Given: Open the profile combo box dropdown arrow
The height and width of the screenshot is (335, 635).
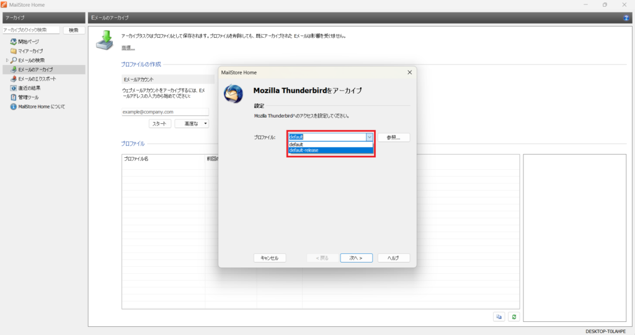Looking at the screenshot, I should (370, 137).
